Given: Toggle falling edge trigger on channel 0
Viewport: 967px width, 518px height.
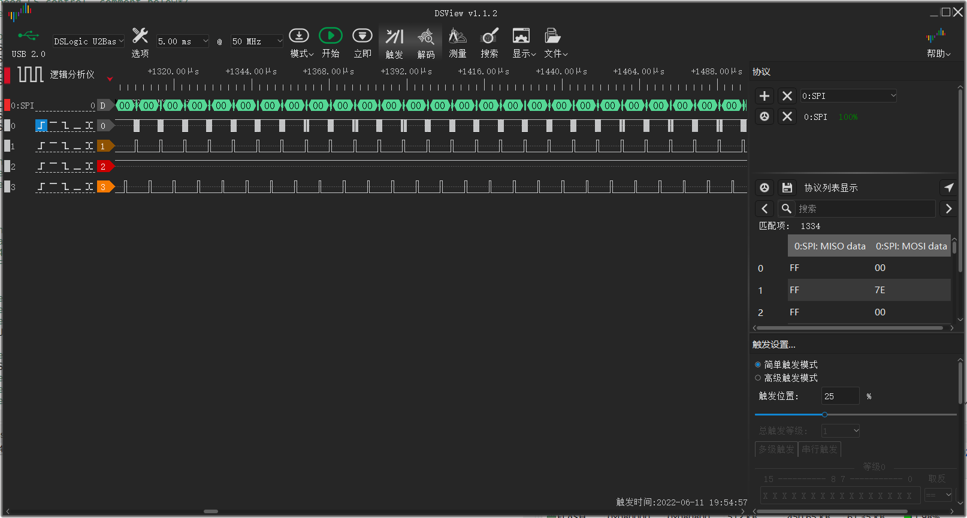Looking at the screenshot, I should coord(65,125).
